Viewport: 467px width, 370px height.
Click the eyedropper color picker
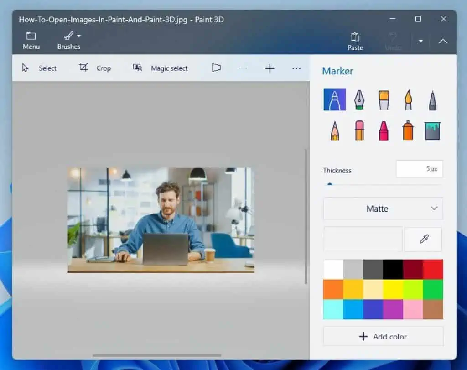423,239
